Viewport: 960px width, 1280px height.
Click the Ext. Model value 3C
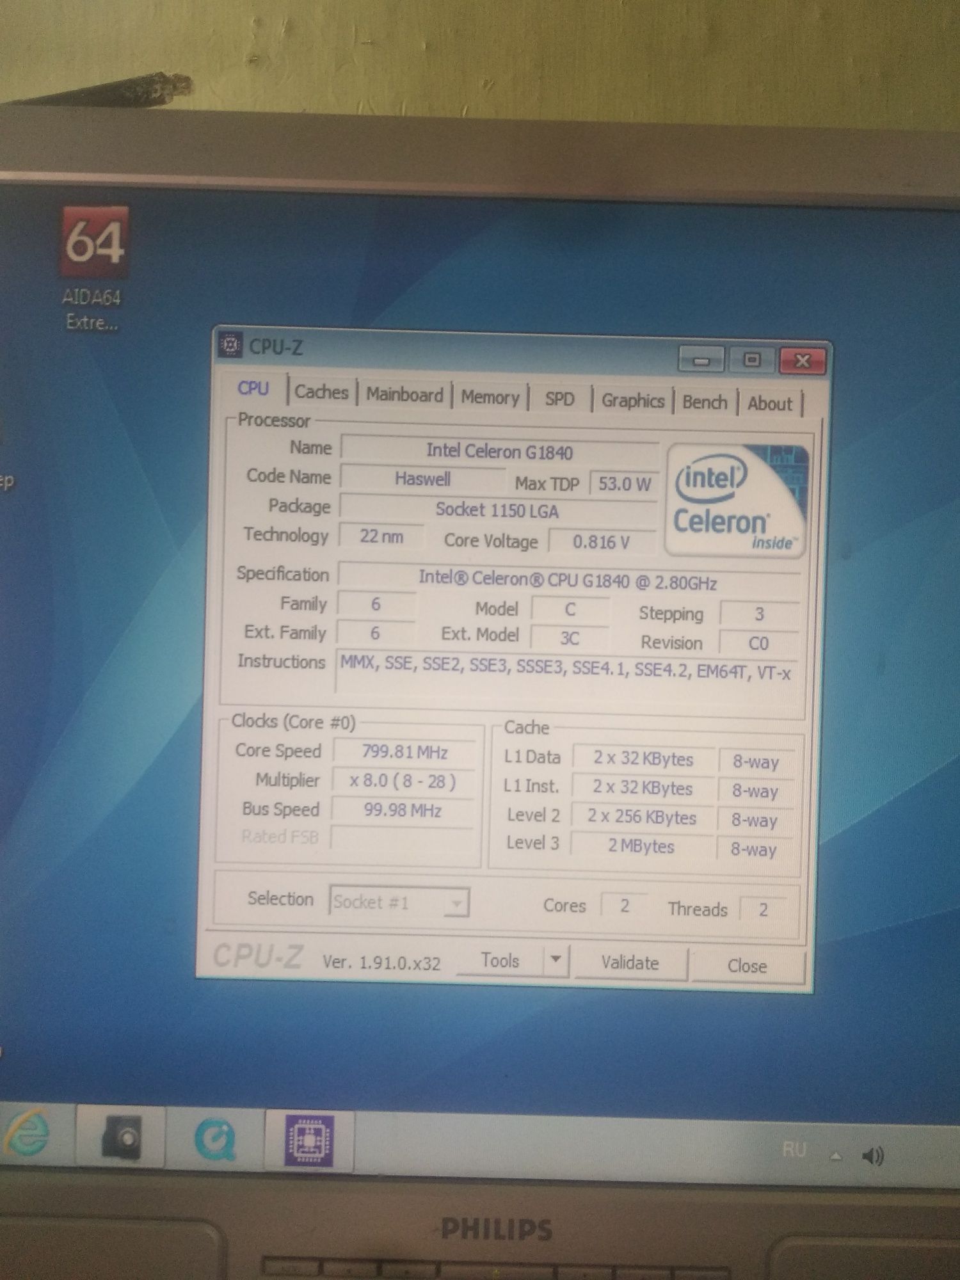coord(570,637)
